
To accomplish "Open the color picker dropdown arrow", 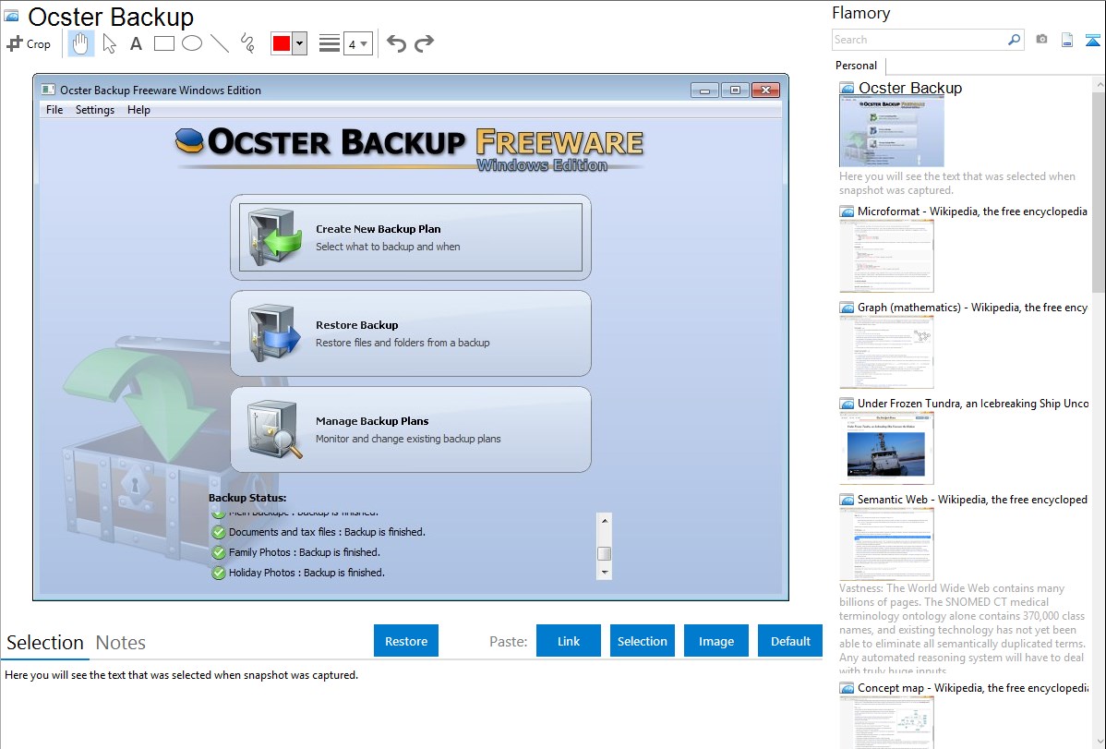I will click(299, 43).
